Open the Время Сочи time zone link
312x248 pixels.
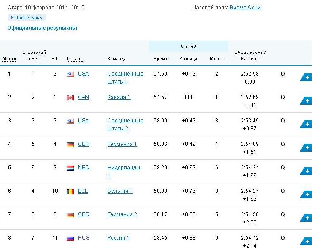(x=245, y=8)
